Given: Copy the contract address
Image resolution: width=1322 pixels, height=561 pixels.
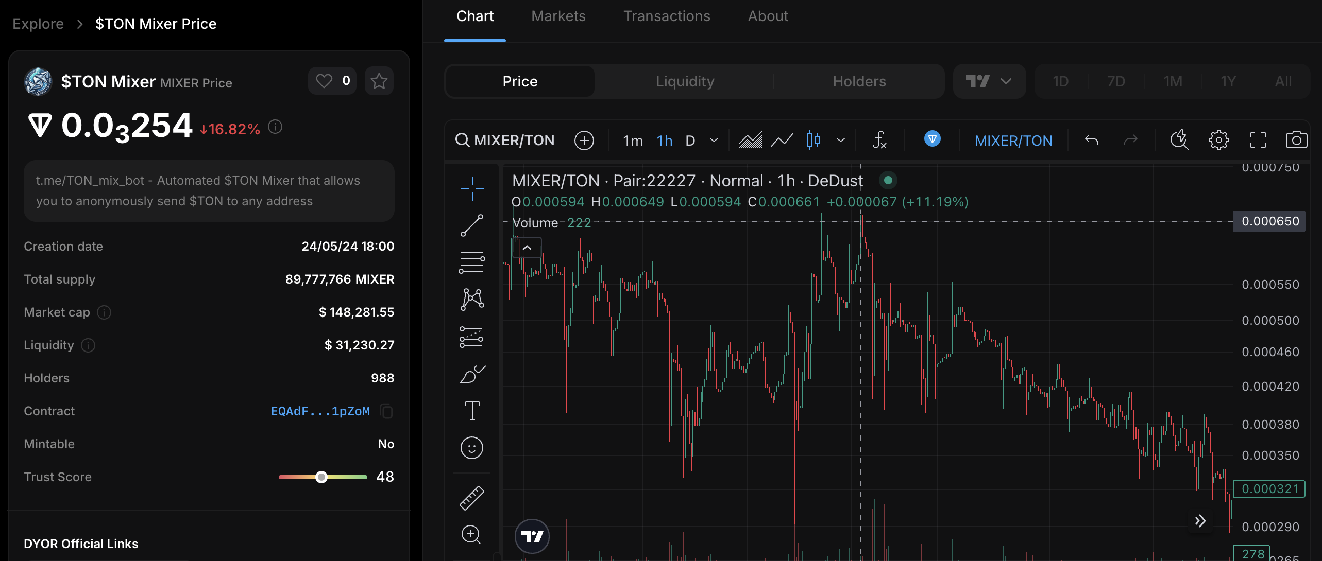Looking at the screenshot, I should pos(386,411).
